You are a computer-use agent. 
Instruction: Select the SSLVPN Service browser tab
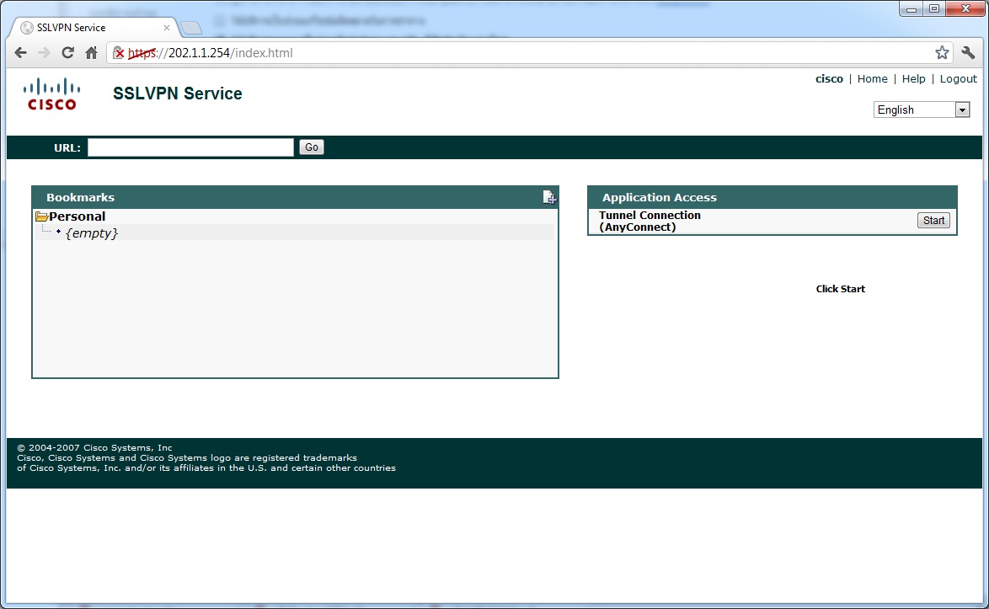94,28
